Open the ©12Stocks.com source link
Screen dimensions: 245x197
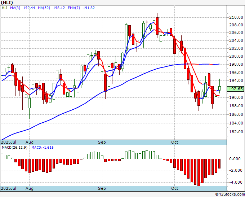[230, 194]
